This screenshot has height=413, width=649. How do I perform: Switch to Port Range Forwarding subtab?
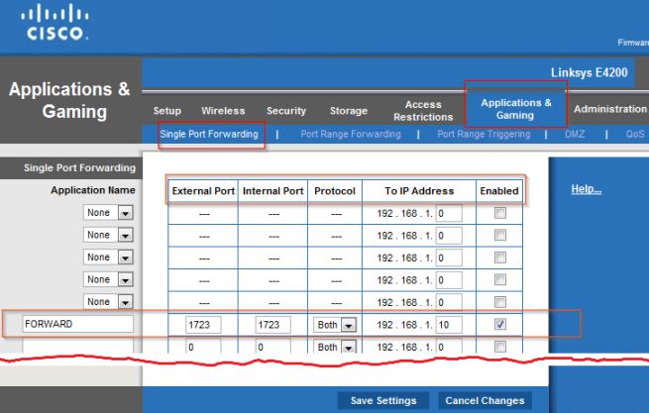coord(351,134)
